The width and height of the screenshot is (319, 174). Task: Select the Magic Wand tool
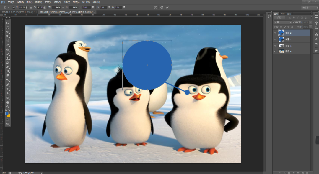tap(8, 36)
